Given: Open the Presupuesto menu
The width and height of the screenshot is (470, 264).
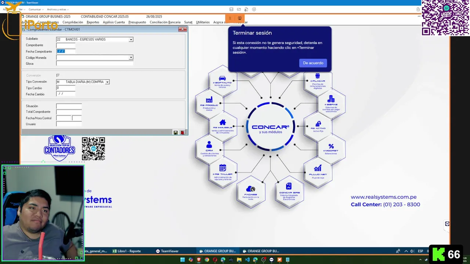Looking at the screenshot, I should [137, 22].
